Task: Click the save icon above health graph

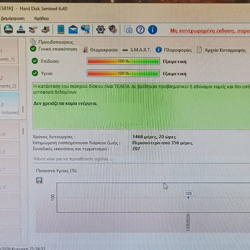Action: click(x=39, y=180)
